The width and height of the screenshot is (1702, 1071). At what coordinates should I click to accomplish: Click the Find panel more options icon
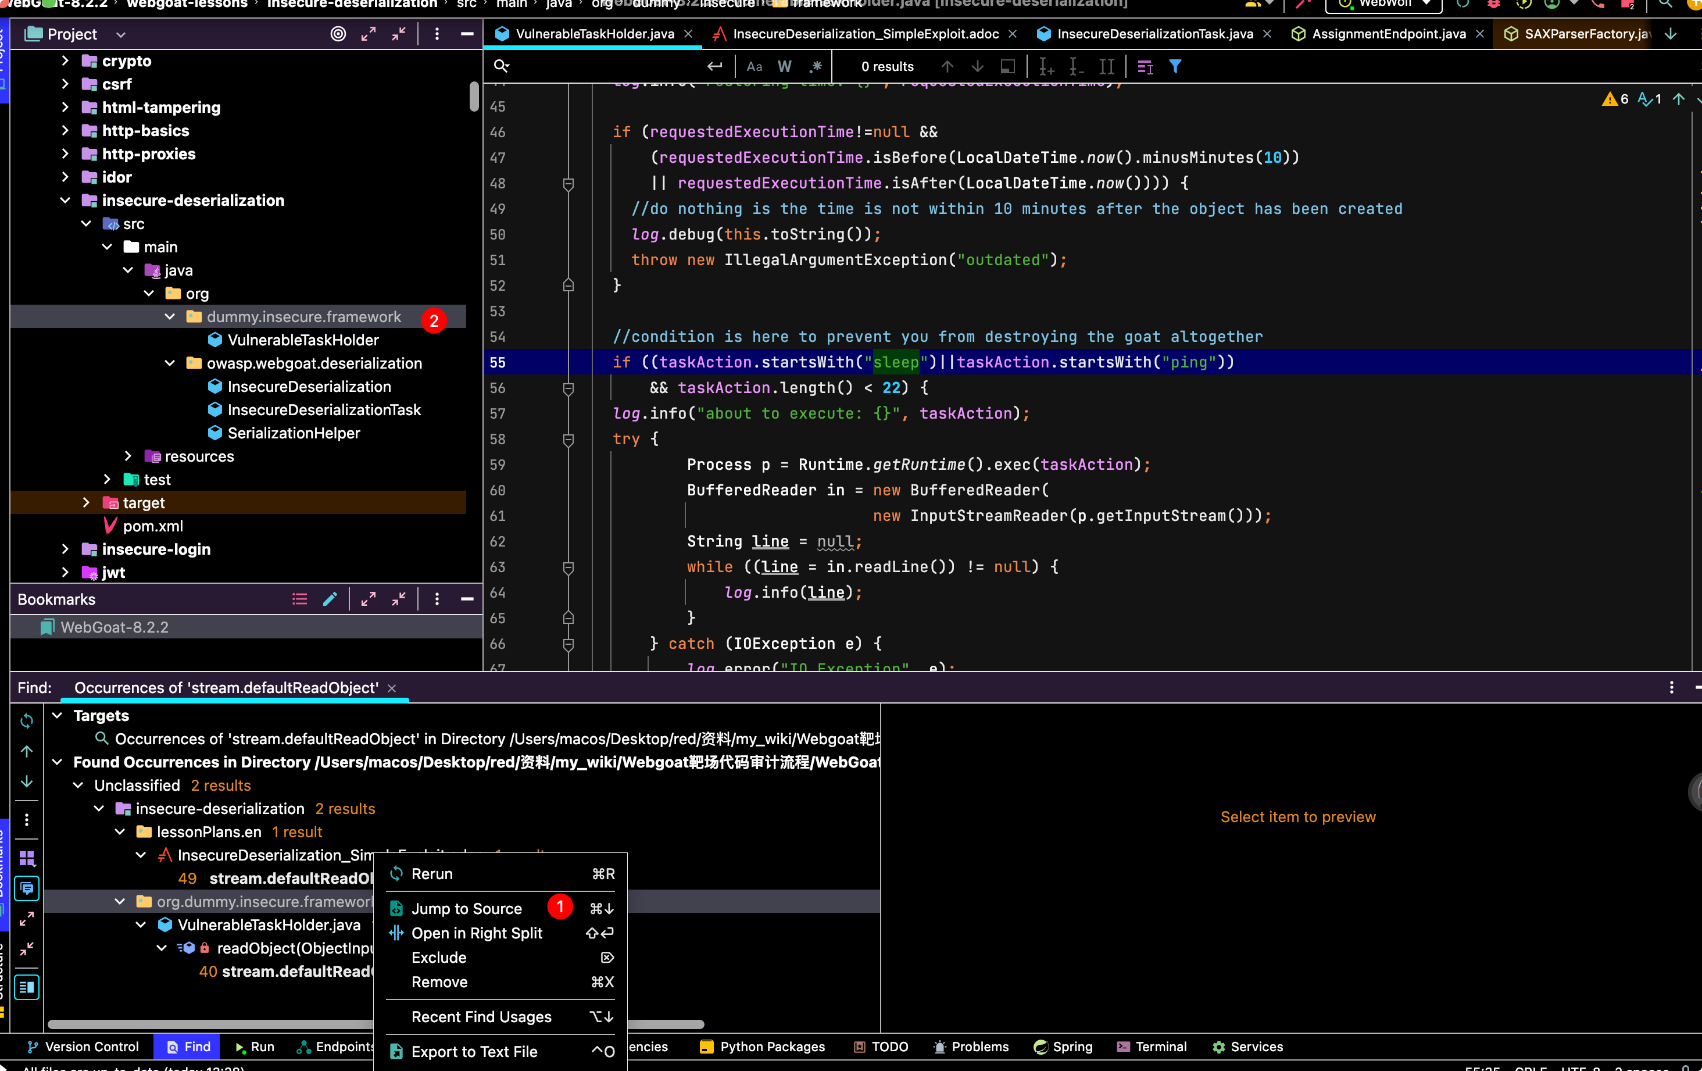pyautogui.click(x=27, y=819)
